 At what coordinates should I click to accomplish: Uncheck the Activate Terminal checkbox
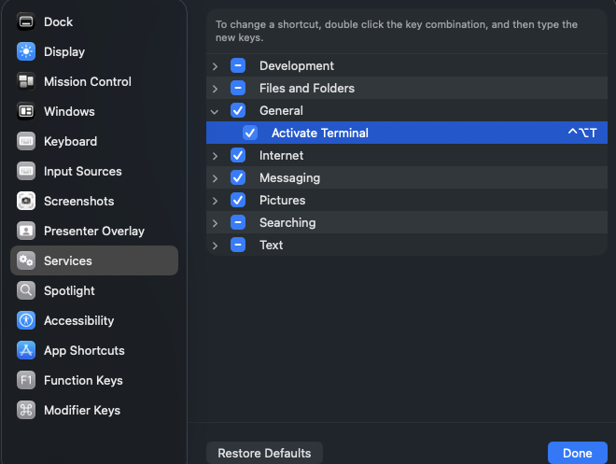(x=250, y=133)
